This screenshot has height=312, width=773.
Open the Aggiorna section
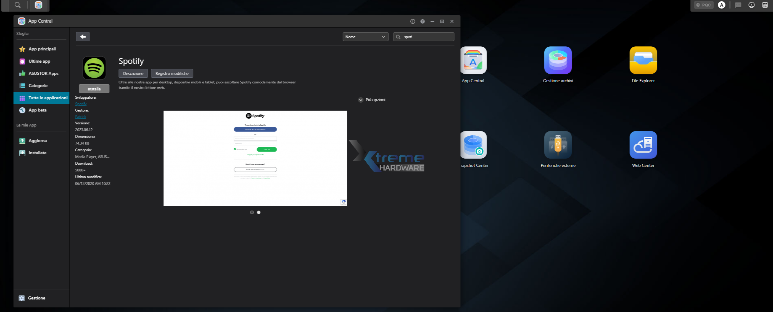tap(42, 141)
